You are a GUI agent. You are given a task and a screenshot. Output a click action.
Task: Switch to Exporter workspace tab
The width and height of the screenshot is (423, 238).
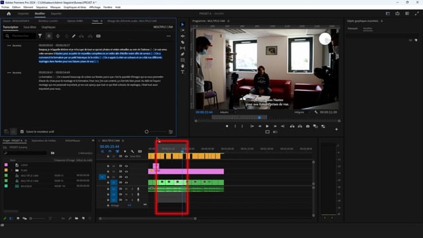click(56, 13)
